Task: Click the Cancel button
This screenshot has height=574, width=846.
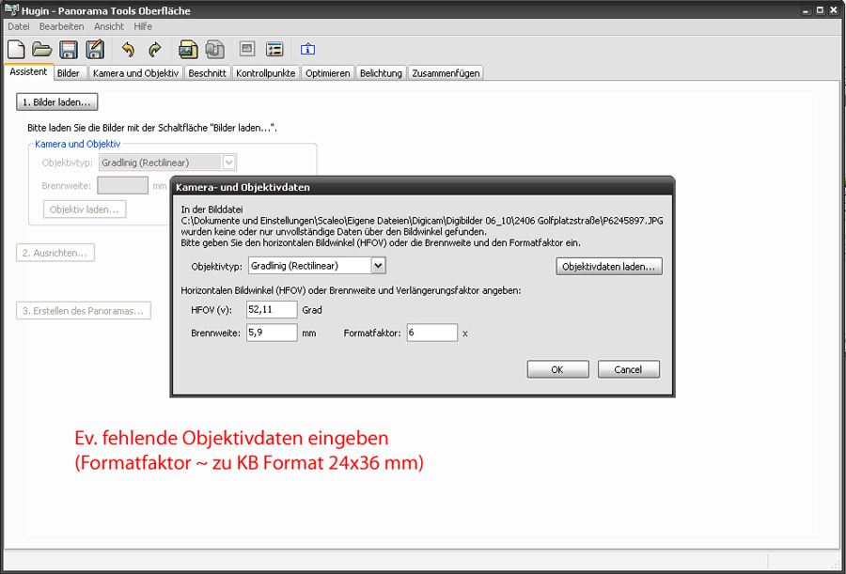Action: point(628,370)
